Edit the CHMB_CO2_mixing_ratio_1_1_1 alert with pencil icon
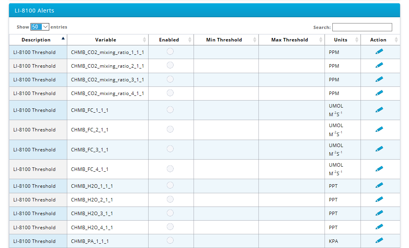This screenshot has height=248, width=409. pyautogui.click(x=379, y=51)
